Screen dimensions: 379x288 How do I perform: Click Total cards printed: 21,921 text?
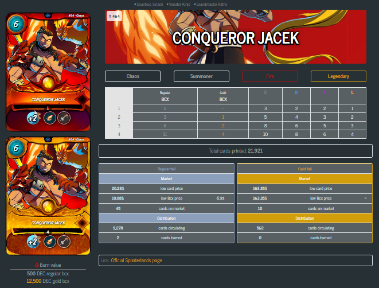pyautogui.click(x=236, y=151)
